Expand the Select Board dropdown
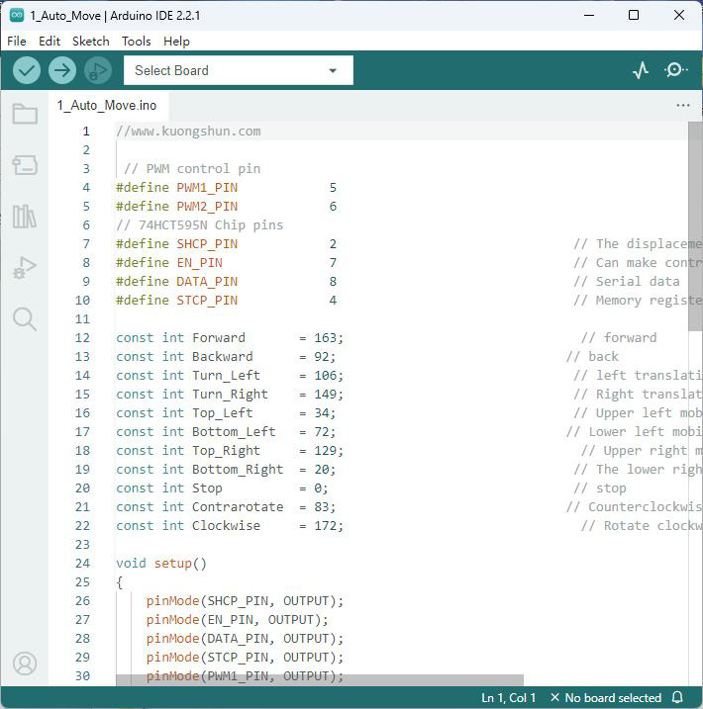 (x=238, y=70)
